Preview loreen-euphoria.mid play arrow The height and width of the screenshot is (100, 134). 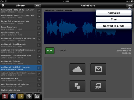click(39, 34)
